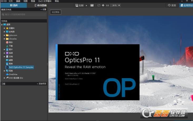Click the 设置 link in search panel

43,9
